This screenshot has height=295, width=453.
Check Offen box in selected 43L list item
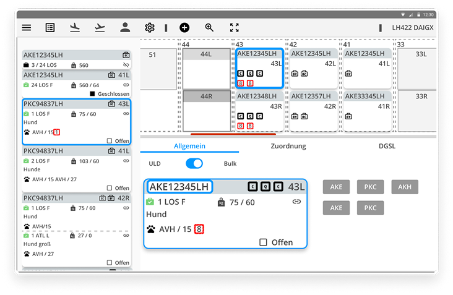pyautogui.click(x=110, y=140)
